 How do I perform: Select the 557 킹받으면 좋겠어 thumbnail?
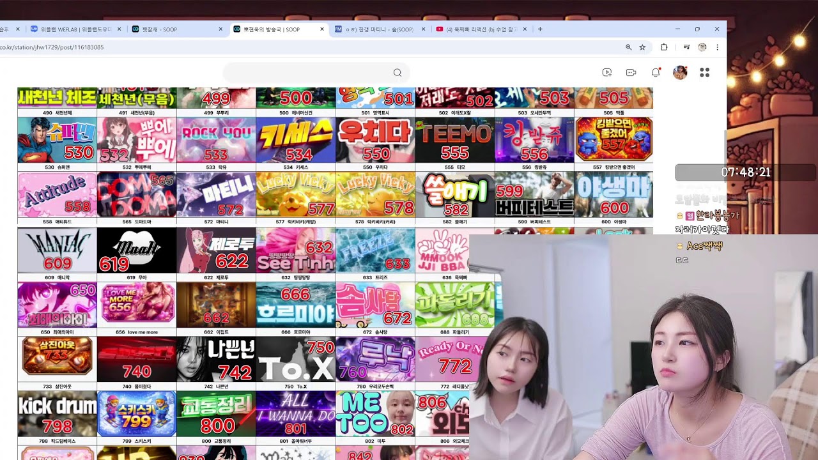tap(613, 139)
